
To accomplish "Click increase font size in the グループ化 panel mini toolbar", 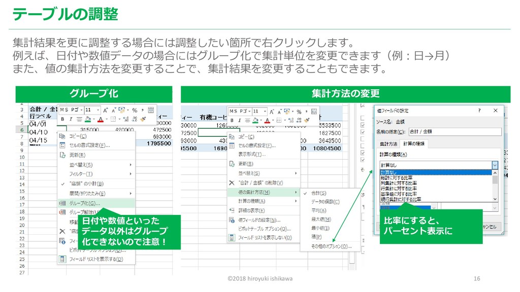I will click(x=106, y=110).
